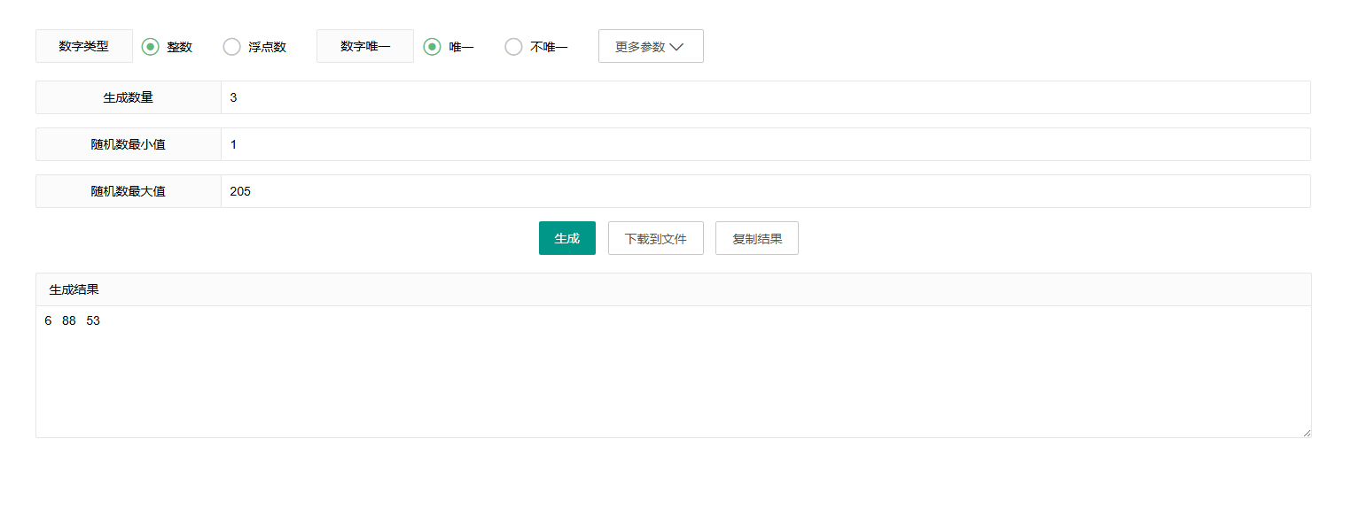
Task: Click the 生成数量 input field
Action: point(764,97)
